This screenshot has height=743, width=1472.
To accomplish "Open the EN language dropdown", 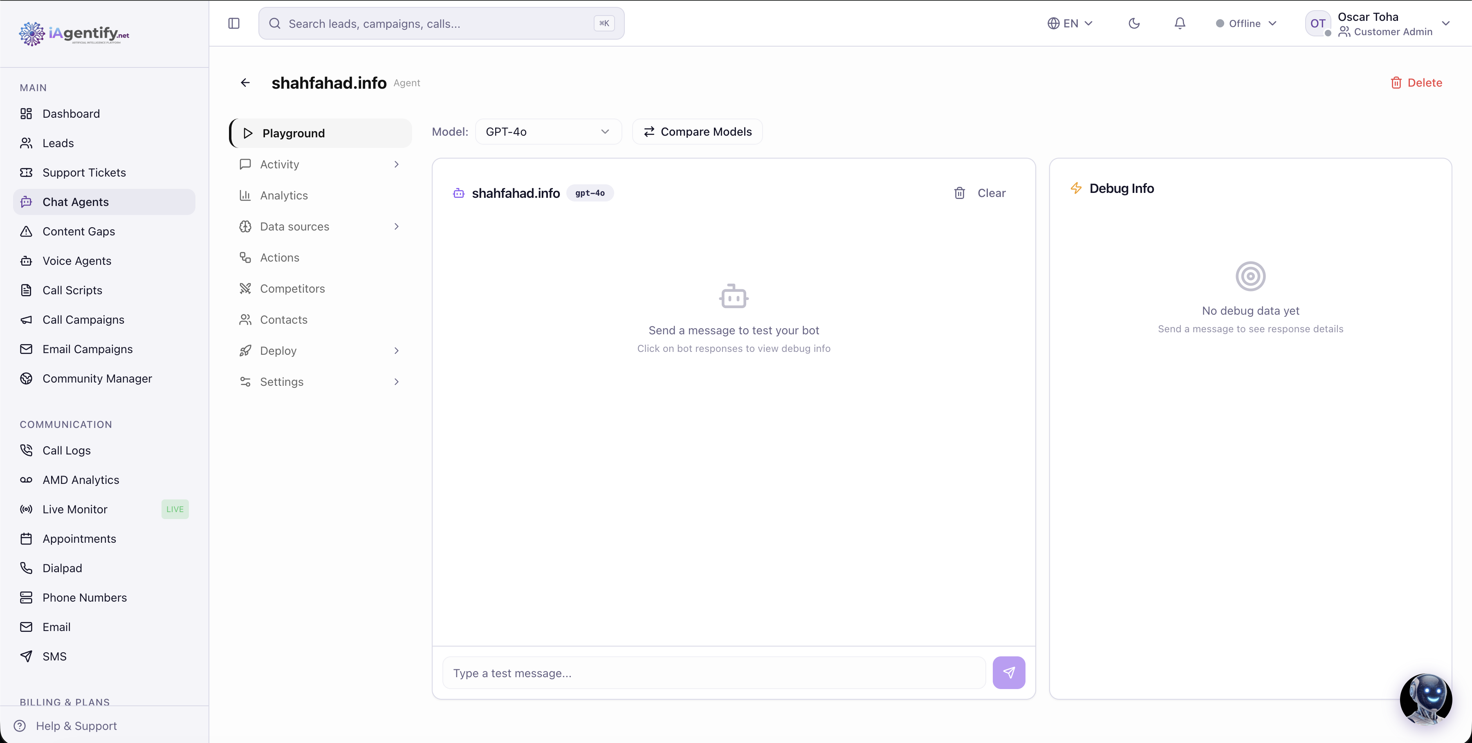I will tap(1070, 23).
